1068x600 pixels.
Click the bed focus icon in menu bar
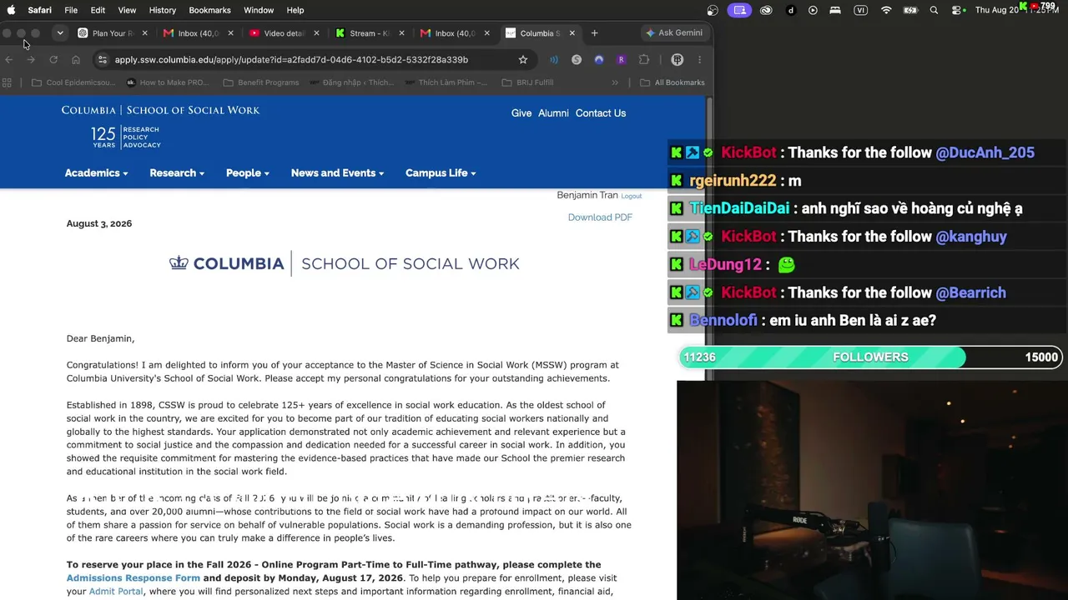click(x=835, y=10)
